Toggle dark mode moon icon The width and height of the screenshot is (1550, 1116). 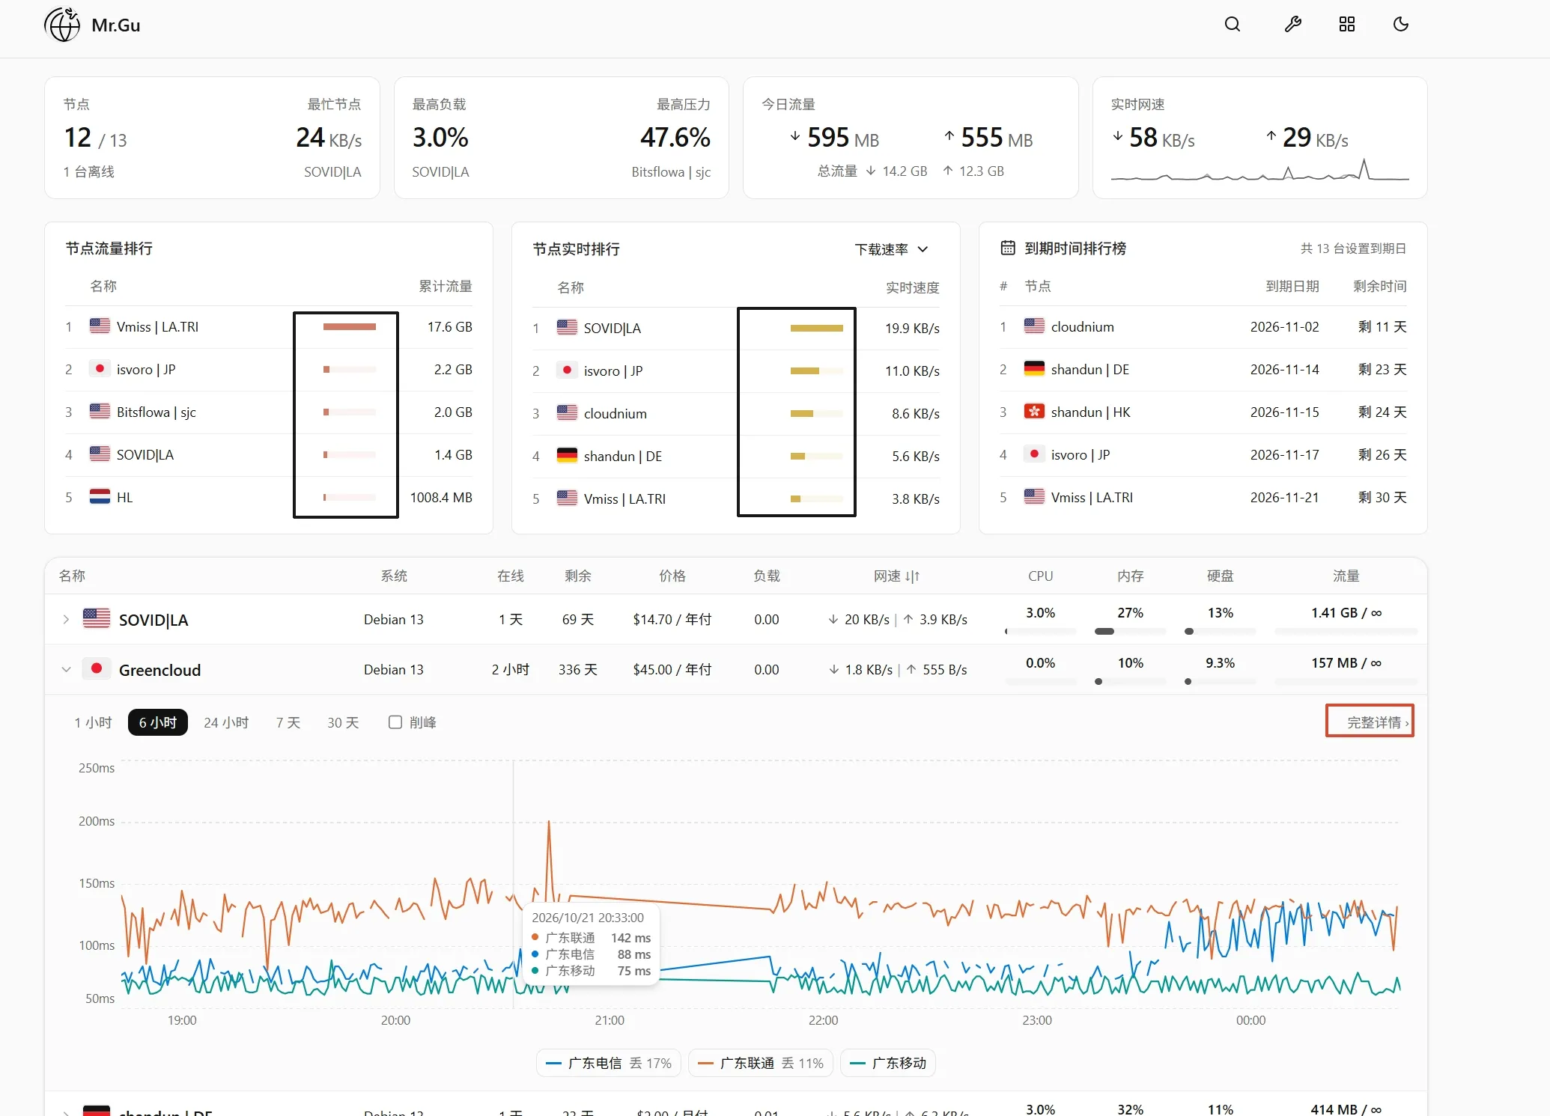tap(1400, 25)
